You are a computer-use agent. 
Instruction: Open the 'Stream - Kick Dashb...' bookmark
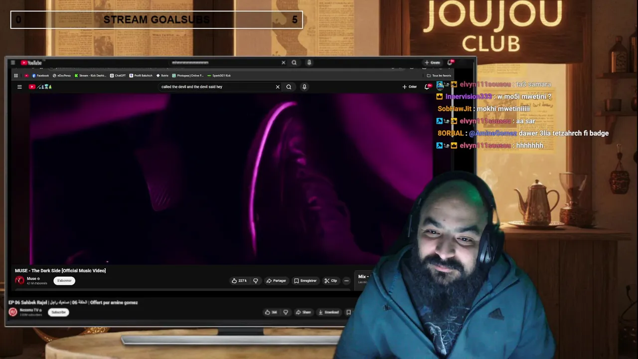(90, 76)
